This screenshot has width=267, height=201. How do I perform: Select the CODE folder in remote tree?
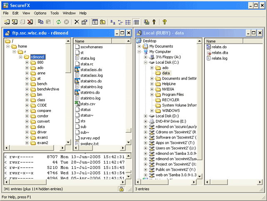42,105
